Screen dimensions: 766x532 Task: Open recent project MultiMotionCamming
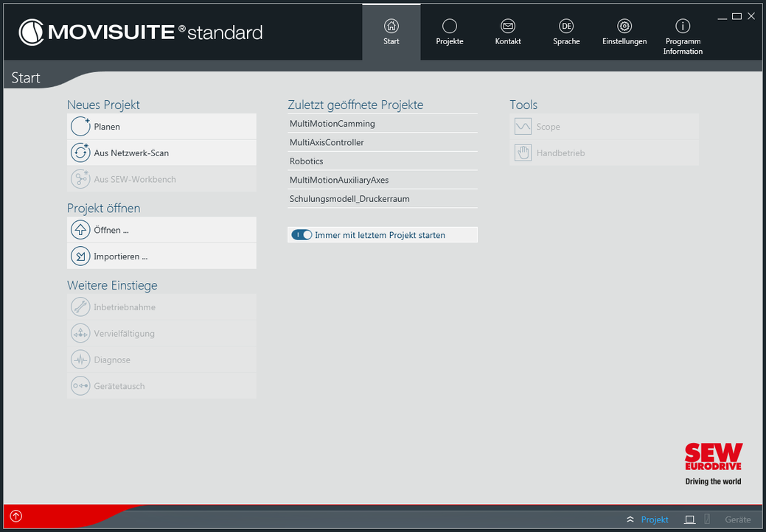(x=332, y=124)
